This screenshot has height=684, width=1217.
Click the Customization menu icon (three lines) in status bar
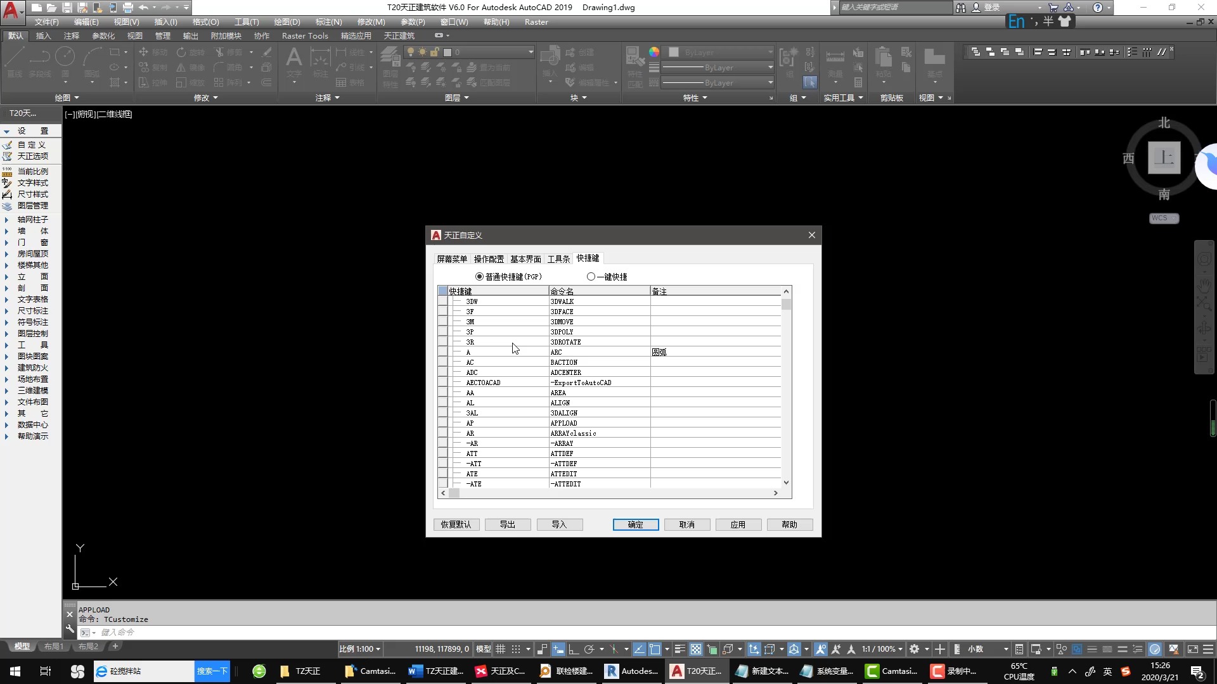pyautogui.click(x=1208, y=649)
